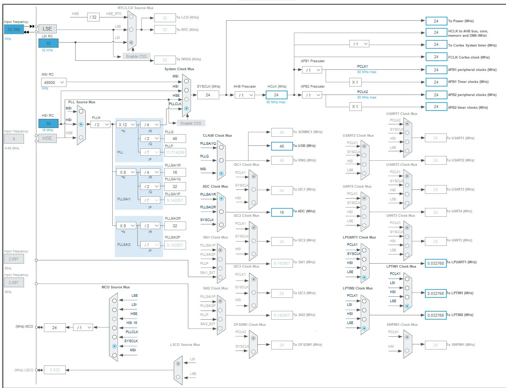Click the To USB (MHz) value box
This screenshot has height=388, width=506.
282,146
